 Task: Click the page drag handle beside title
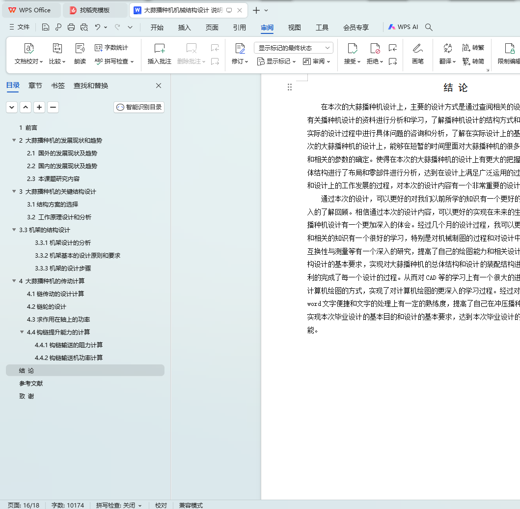click(290, 87)
